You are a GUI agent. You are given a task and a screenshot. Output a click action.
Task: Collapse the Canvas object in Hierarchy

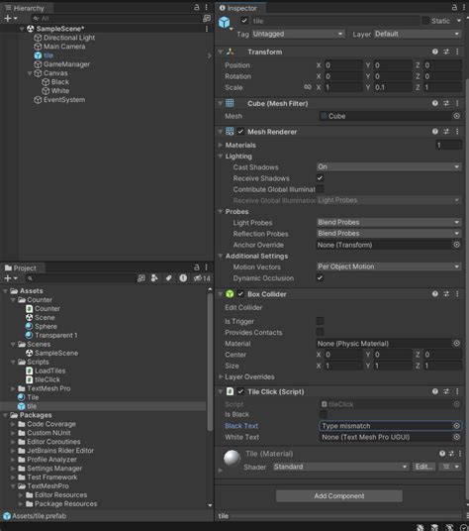(30, 73)
